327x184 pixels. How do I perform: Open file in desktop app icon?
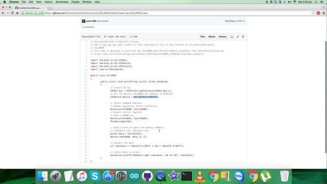click(232, 36)
